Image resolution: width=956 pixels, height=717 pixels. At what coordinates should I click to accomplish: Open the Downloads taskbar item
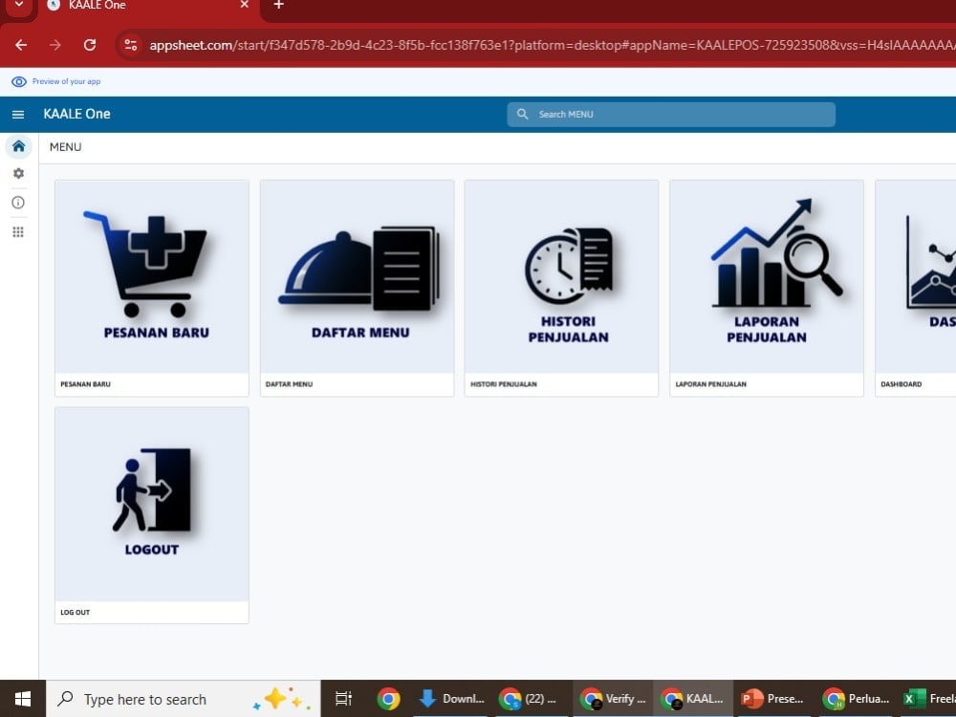tap(450, 699)
